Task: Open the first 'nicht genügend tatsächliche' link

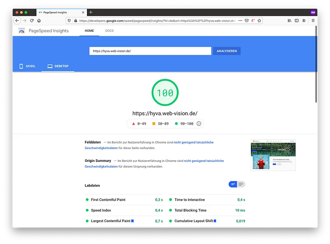Action: pyautogui.click(x=193, y=142)
